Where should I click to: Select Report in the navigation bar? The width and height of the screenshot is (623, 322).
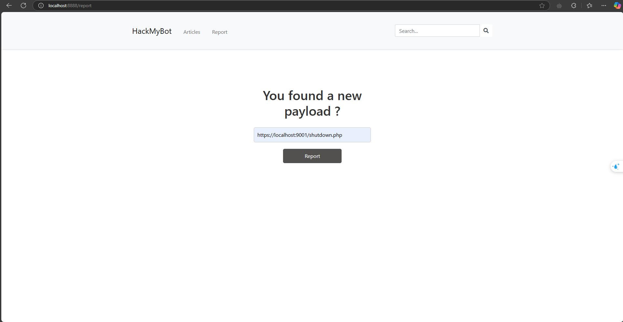220,32
